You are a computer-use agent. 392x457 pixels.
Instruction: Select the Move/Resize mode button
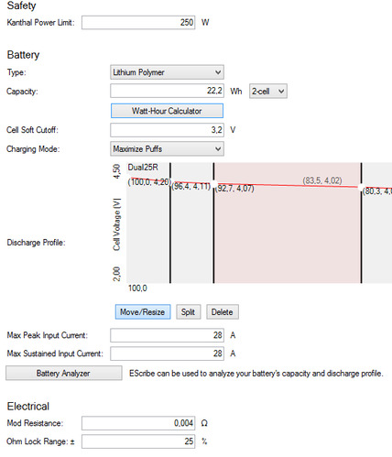143,312
